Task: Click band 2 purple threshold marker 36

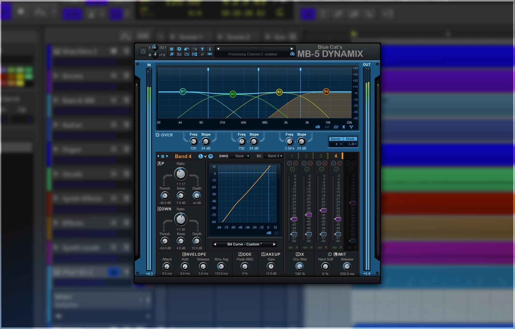Action: 308,215
